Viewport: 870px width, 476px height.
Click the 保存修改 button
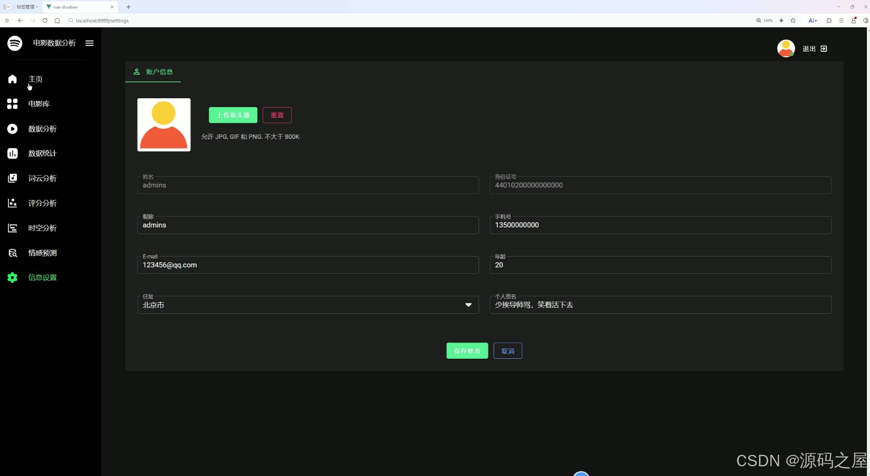pyautogui.click(x=467, y=351)
